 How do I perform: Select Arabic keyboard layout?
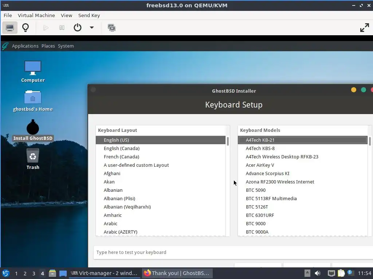tap(161, 223)
